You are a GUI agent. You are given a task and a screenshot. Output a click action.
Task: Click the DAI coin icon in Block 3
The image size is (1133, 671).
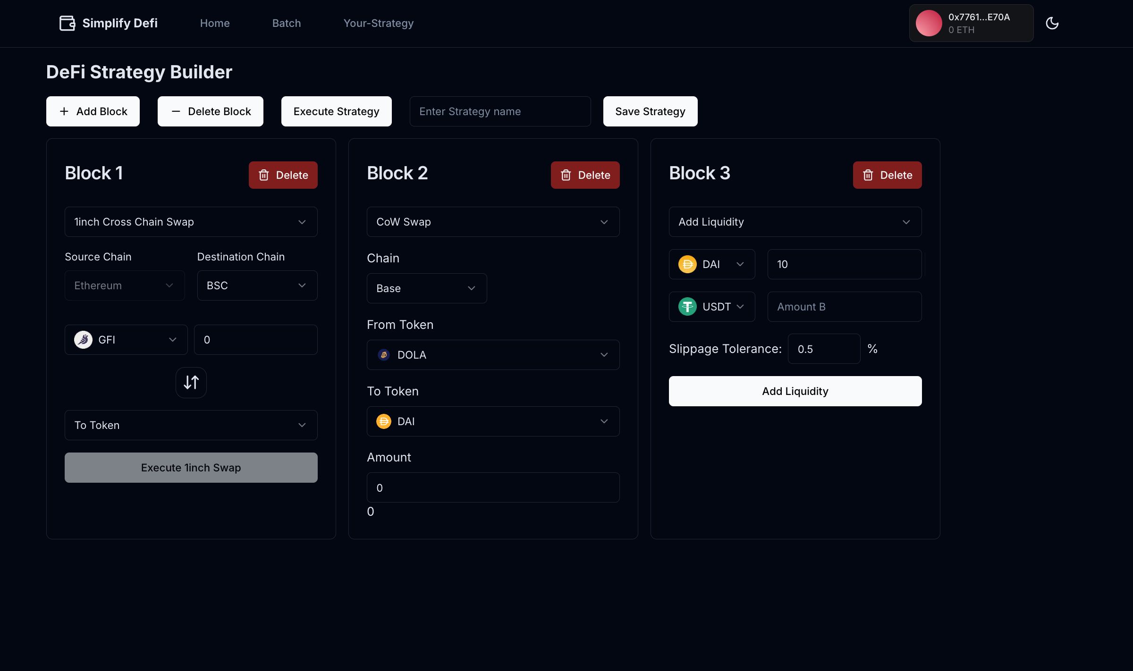[x=687, y=264]
